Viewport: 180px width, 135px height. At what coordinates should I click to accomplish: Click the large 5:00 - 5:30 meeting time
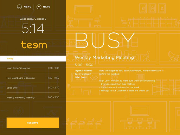84,65
